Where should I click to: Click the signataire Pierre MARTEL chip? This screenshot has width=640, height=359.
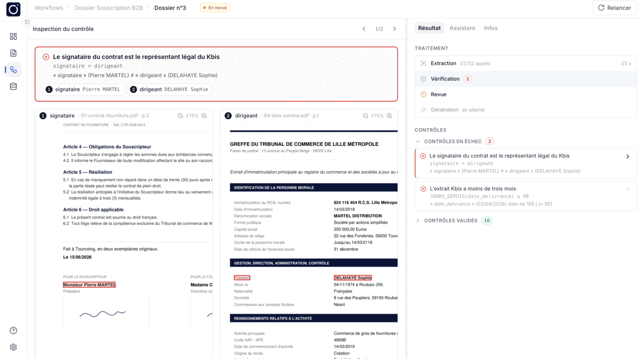tap(83, 89)
